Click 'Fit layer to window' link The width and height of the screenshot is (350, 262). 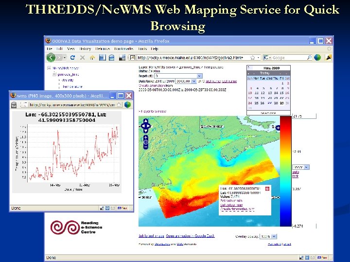[x=153, y=111]
